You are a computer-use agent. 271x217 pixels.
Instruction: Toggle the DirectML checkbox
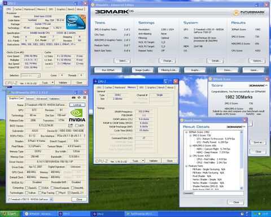(x=72, y=188)
